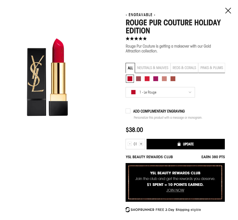Click the ShopRunner logo icon

tap(128, 210)
